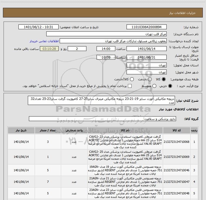Click quantity 1 in row 2

coord(48,157)
